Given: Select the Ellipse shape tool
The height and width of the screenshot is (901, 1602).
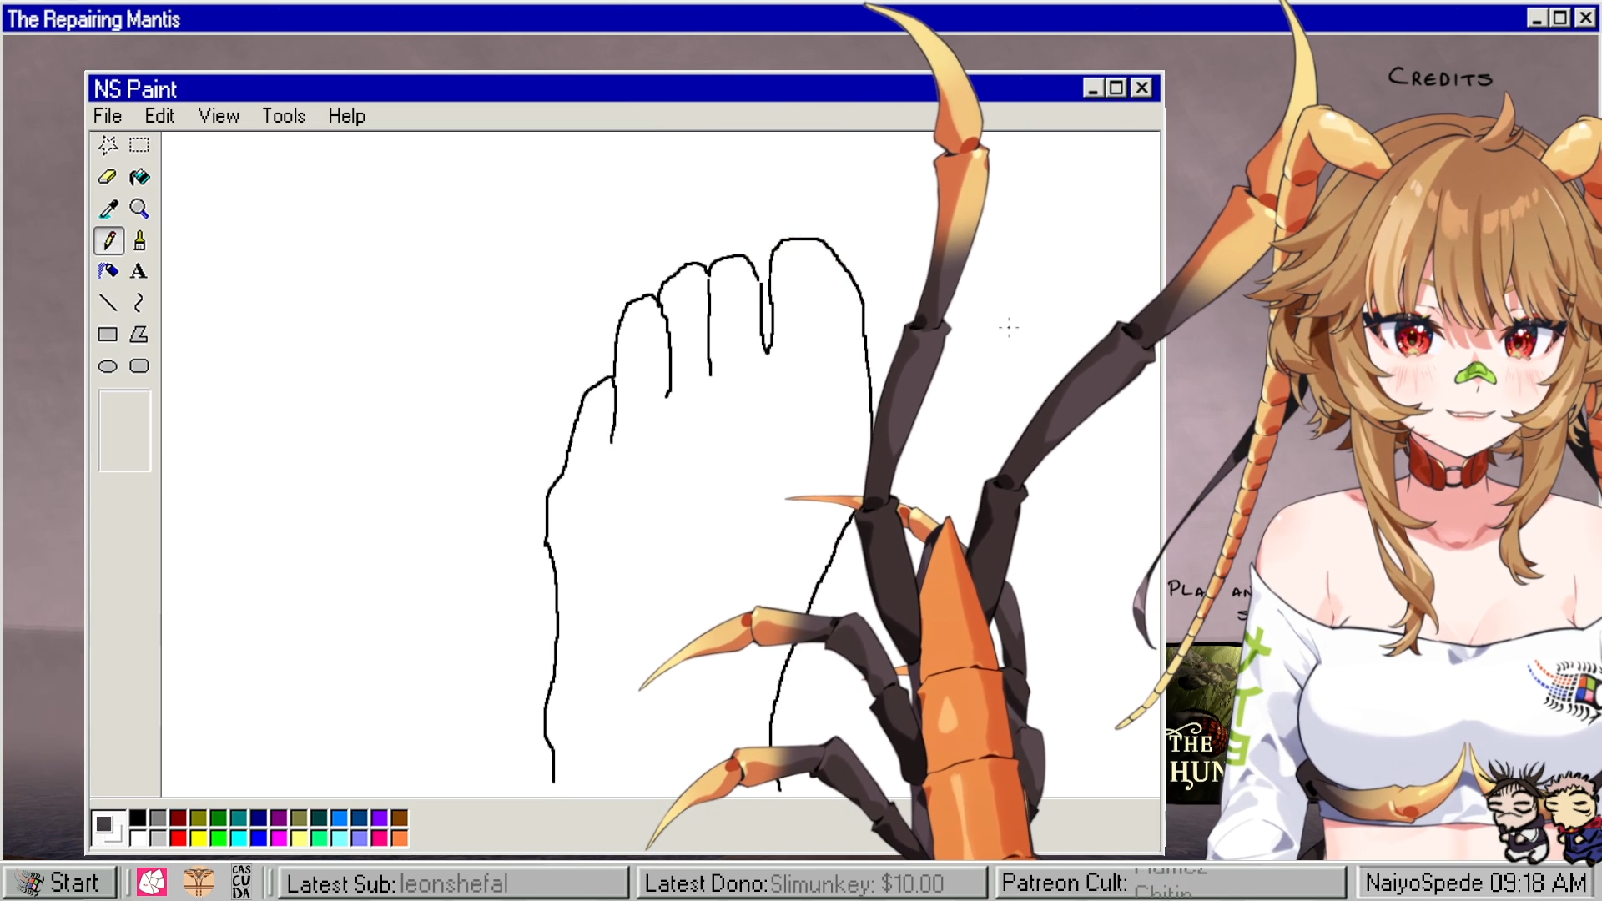Looking at the screenshot, I should 108,366.
